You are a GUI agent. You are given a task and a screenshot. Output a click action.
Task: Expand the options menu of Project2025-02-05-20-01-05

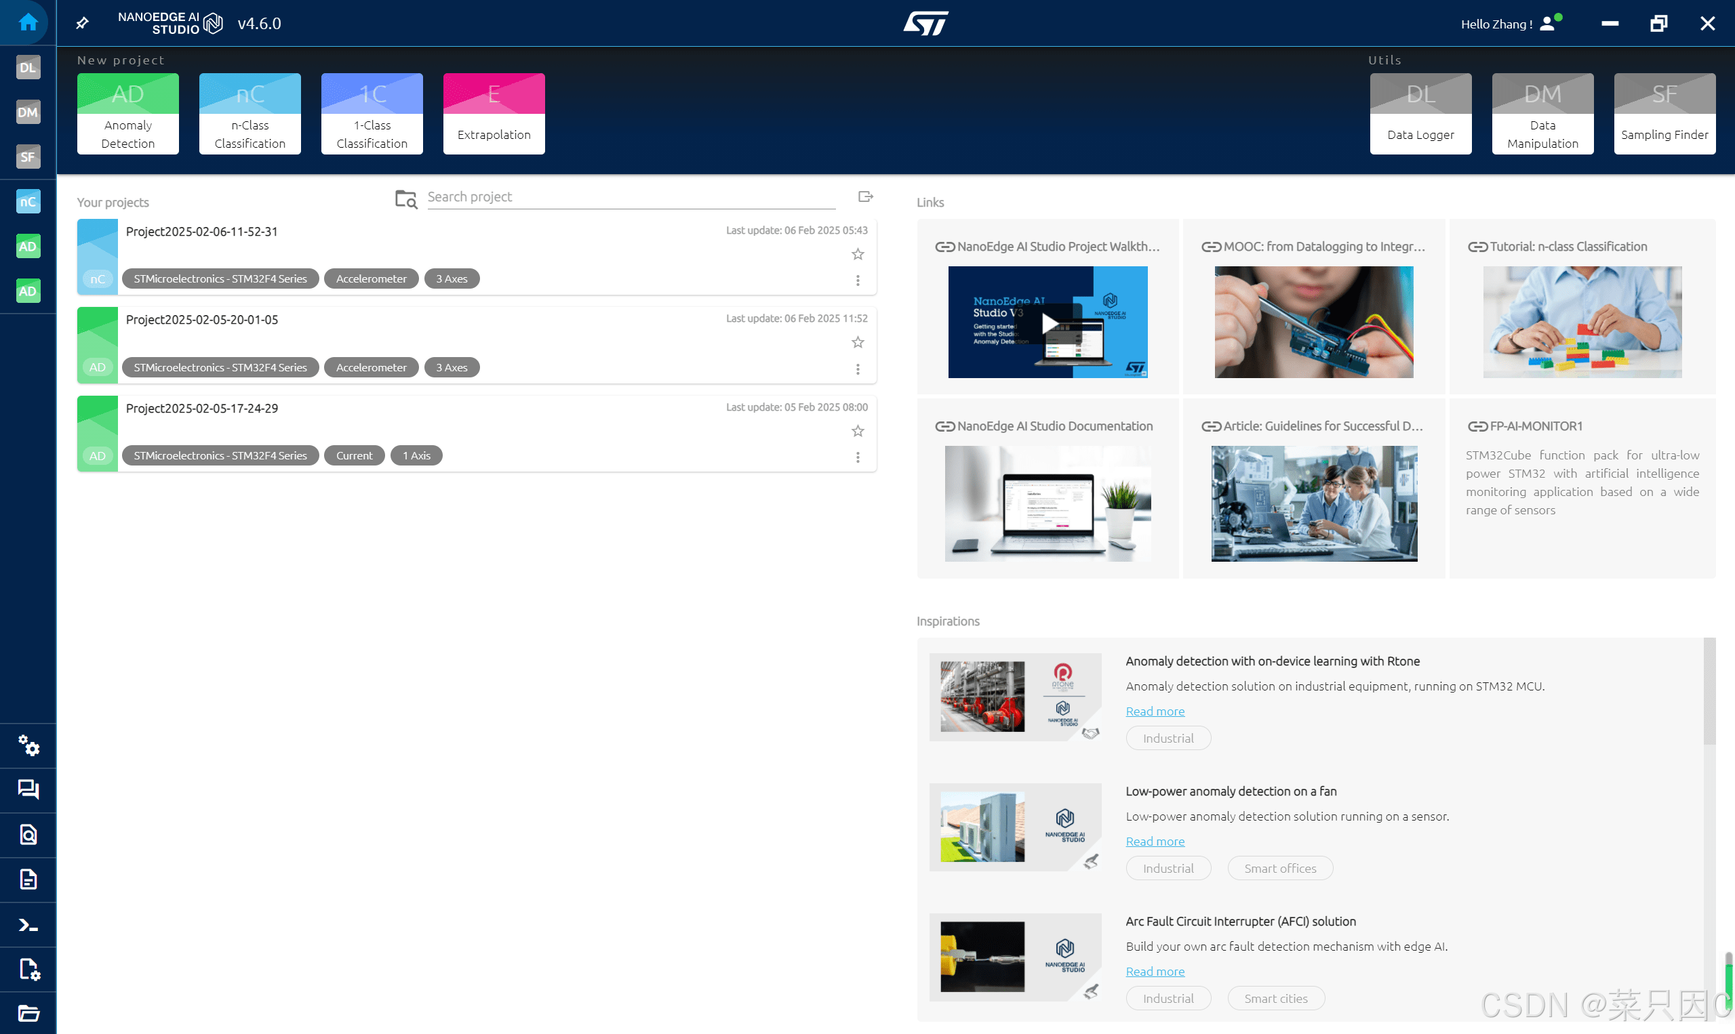[x=858, y=369]
